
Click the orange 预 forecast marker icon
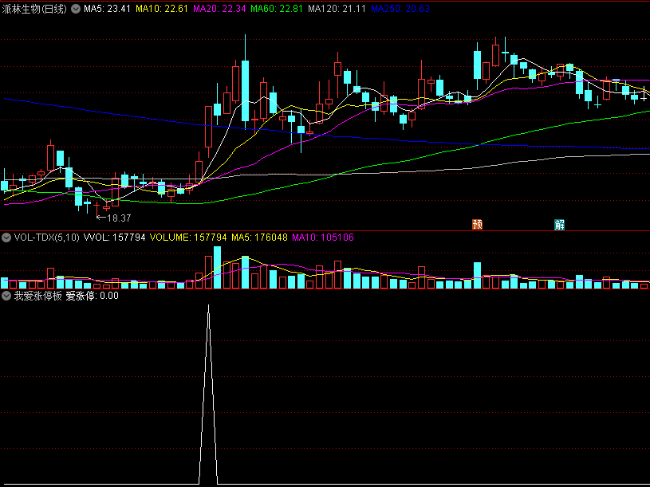click(478, 225)
